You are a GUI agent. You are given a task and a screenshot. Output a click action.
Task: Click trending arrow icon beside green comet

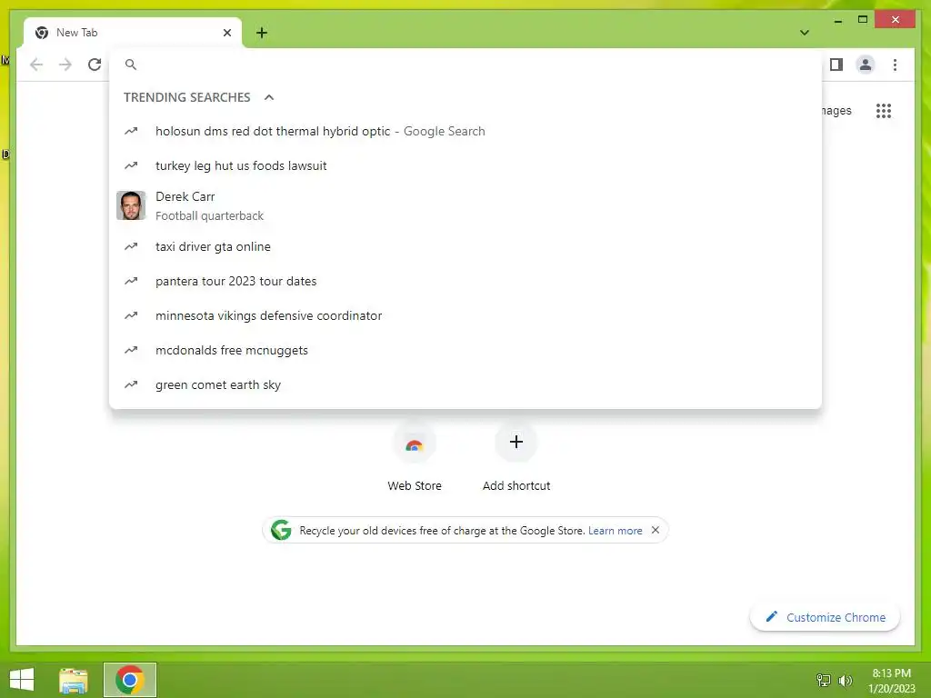click(131, 384)
